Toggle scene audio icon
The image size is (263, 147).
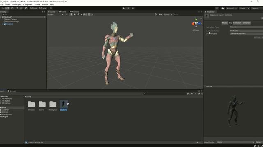pyautogui.click(x=75, y=15)
